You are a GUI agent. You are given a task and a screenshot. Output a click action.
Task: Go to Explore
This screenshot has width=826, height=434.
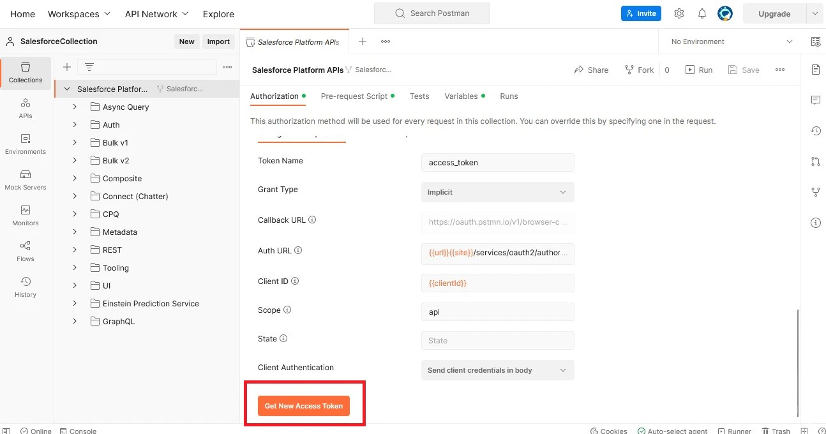tap(218, 13)
